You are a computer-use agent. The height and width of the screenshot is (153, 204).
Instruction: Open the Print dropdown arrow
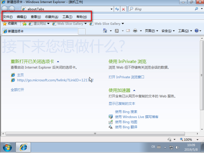pos(141,31)
